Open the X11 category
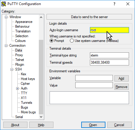Screen dimensions: 135x130 coord(24,98)
